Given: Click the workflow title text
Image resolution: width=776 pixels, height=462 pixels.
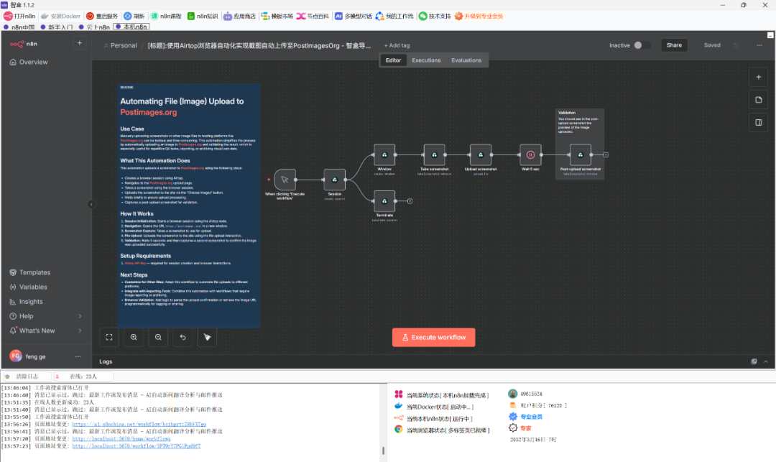Looking at the screenshot, I should point(259,45).
